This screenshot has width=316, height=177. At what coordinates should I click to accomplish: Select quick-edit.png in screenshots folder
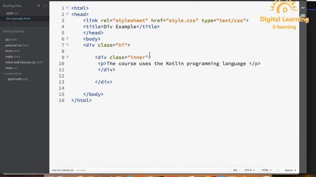[18, 79]
